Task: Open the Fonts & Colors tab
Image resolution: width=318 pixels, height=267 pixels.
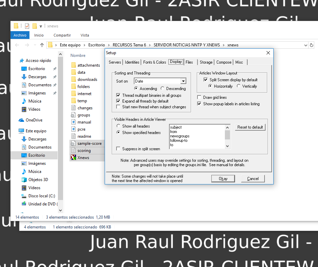Action: [154, 62]
